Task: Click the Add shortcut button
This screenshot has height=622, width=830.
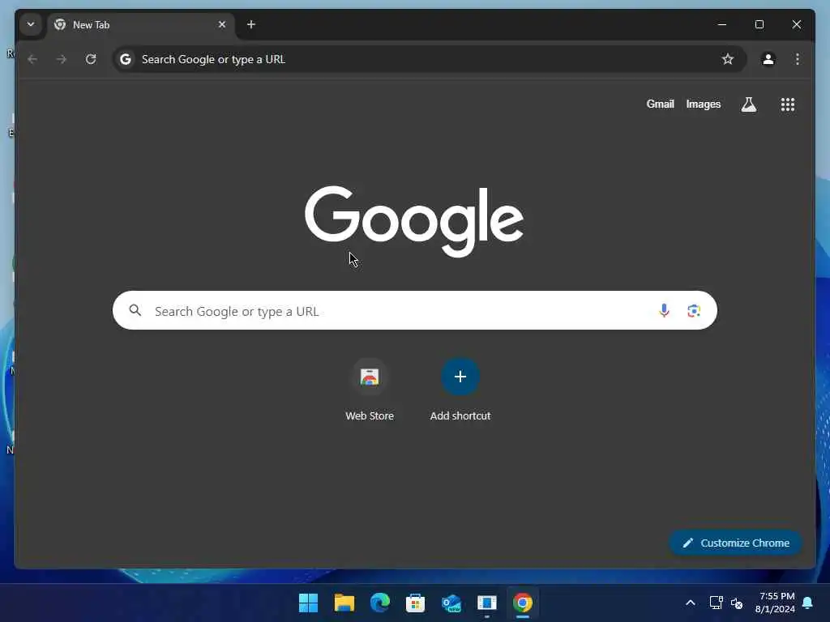Action: pos(460,390)
